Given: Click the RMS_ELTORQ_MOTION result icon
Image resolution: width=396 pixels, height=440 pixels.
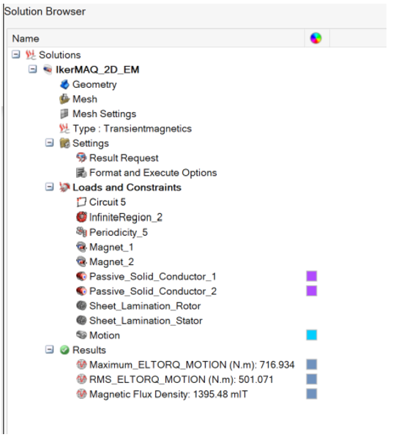Looking at the screenshot, I should point(81,379).
